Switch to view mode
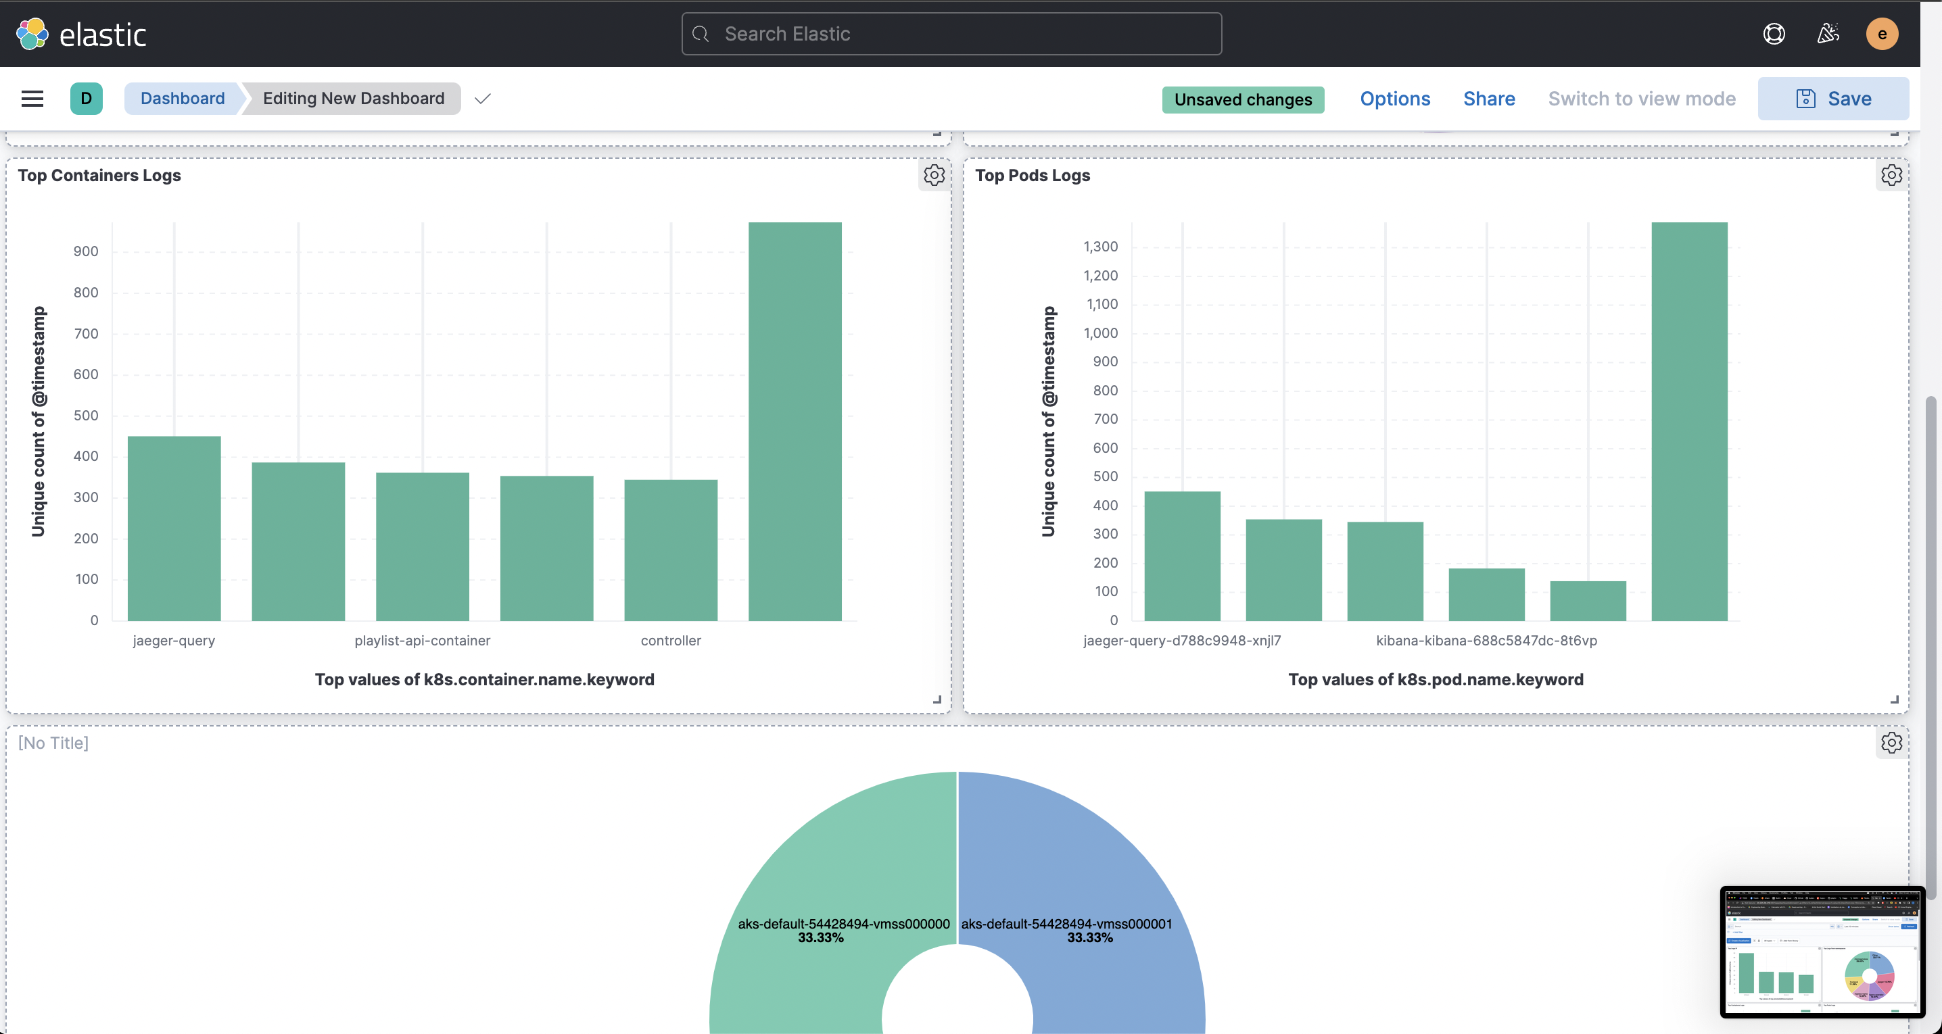 (1641, 99)
